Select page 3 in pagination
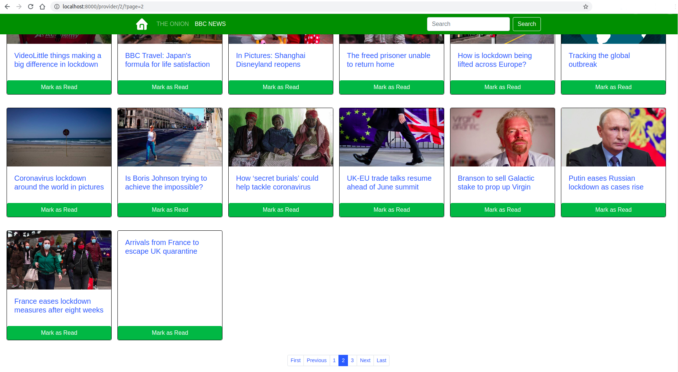This screenshot has width=678, height=372. pos(352,360)
